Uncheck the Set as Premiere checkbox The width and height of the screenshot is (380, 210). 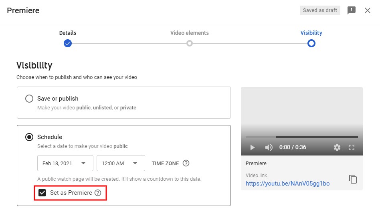click(x=42, y=193)
